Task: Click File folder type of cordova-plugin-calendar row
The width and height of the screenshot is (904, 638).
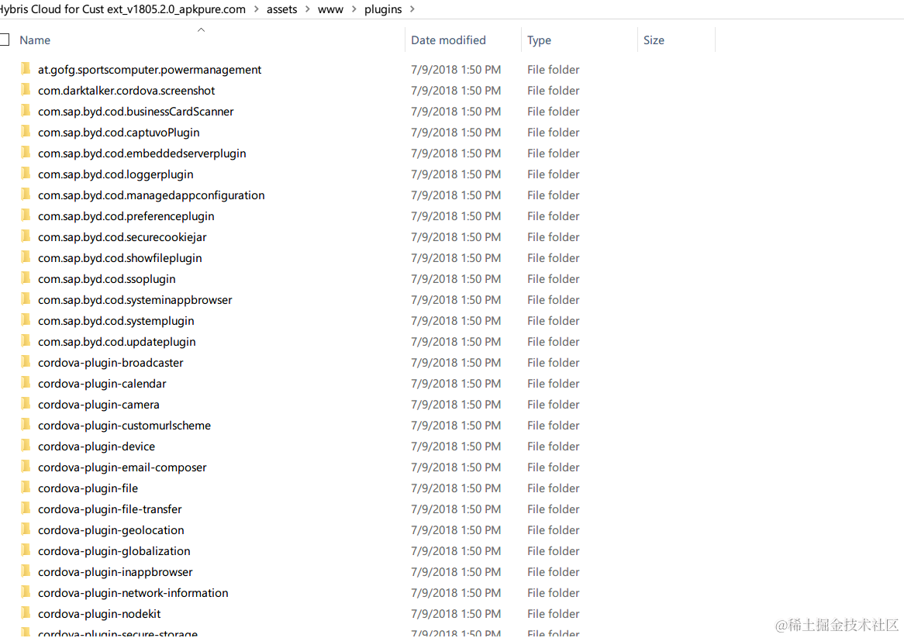Action: point(553,383)
